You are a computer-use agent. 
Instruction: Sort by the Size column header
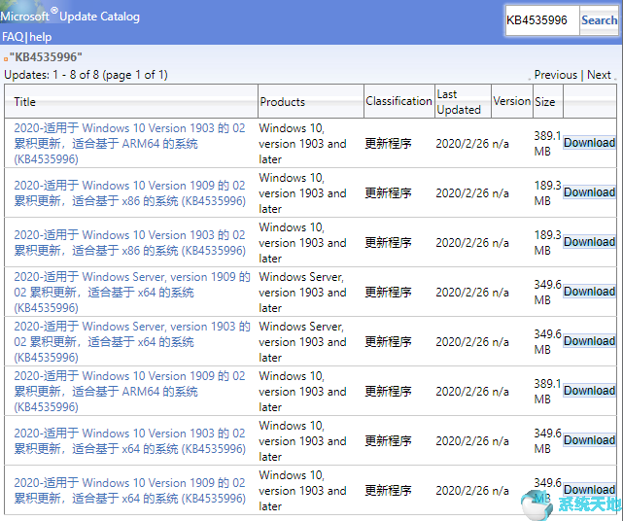[x=544, y=102]
